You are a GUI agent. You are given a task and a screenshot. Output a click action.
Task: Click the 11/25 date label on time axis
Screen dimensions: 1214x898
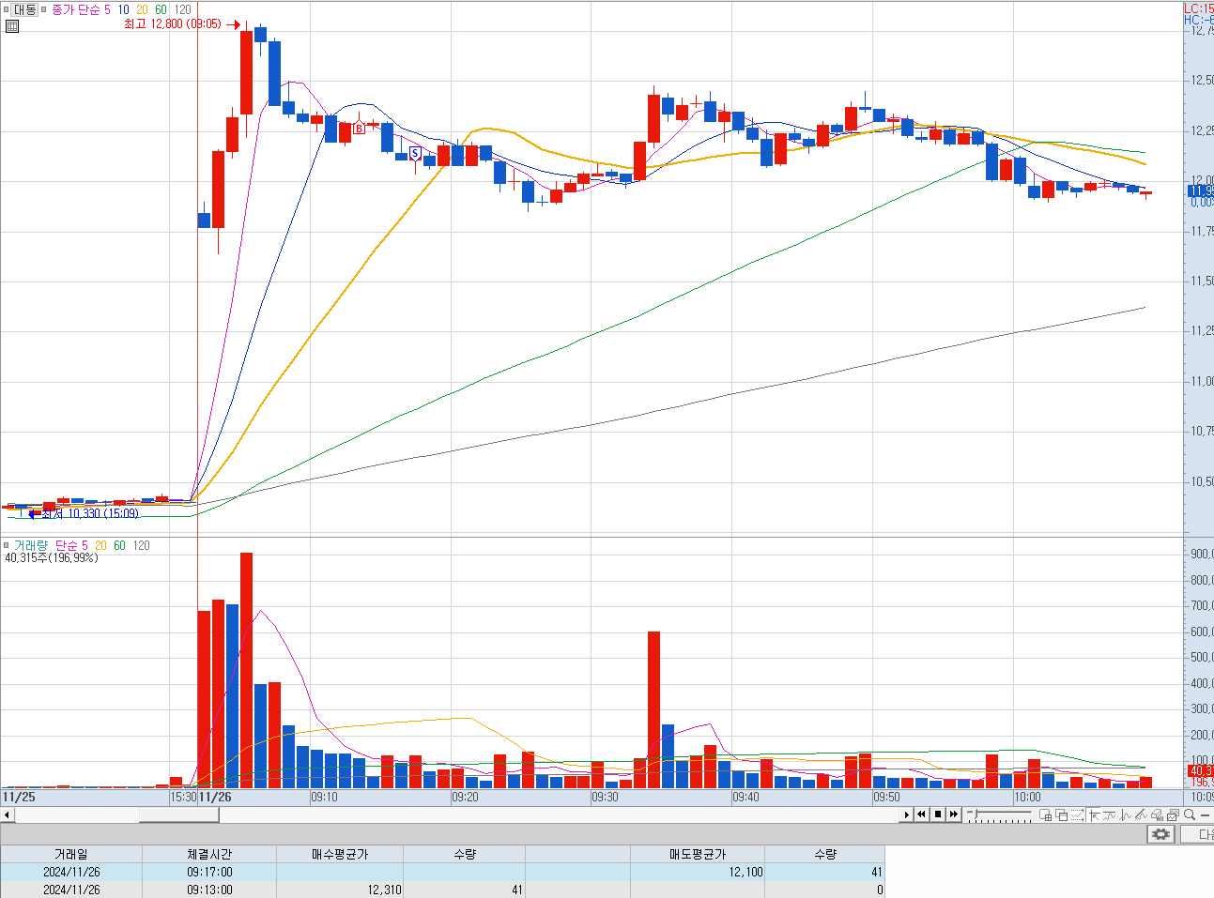[19, 797]
